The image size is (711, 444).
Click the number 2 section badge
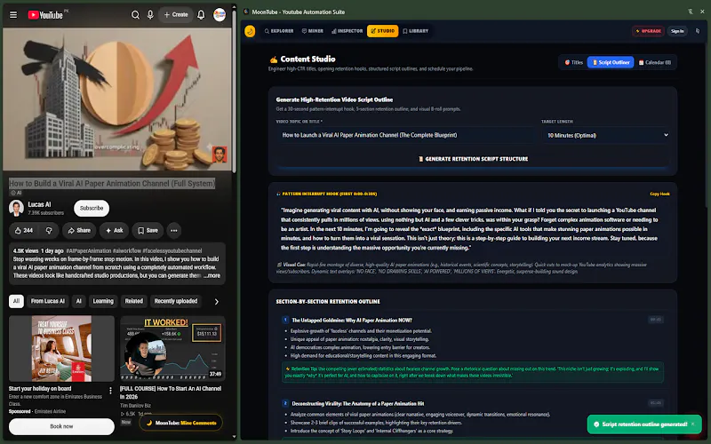point(285,403)
